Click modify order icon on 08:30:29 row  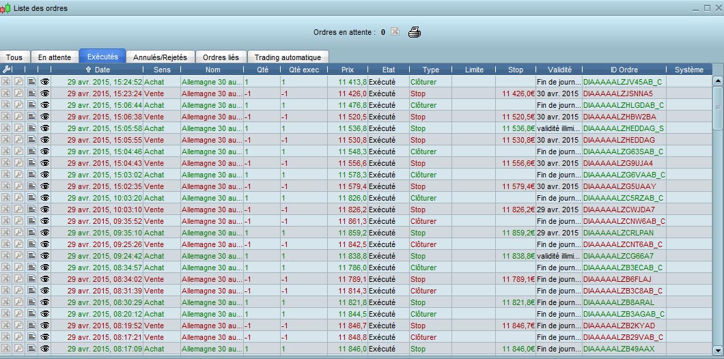coord(18,302)
